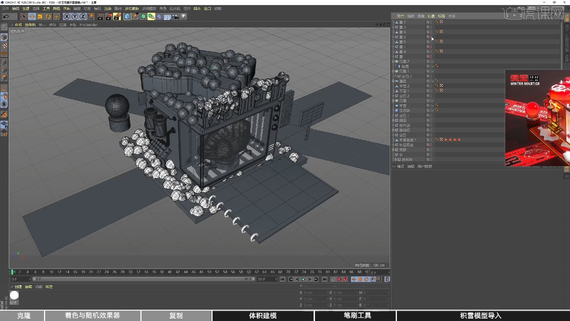
Task: Expand the 雪.3 null object
Action: point(393,27)
